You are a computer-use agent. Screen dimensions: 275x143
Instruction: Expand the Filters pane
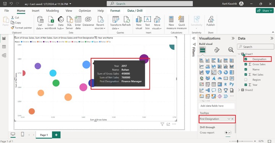194,38
